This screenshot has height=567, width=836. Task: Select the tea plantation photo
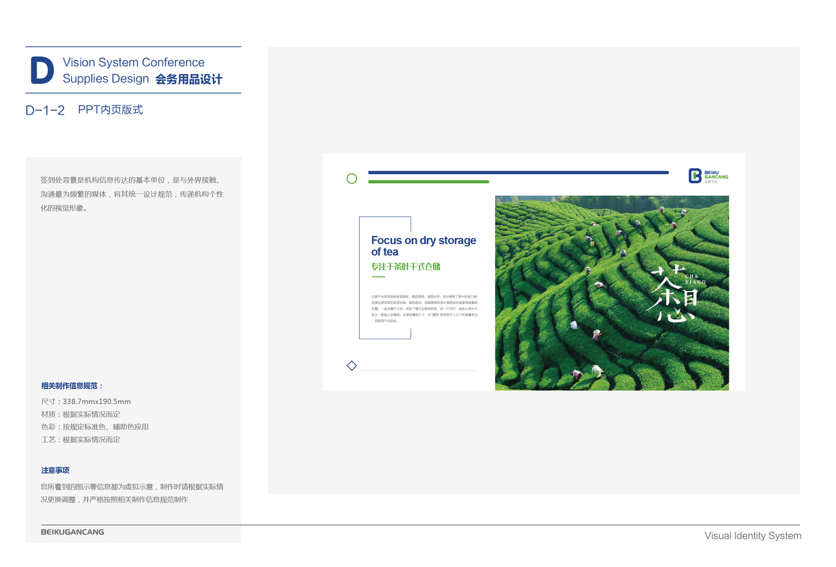point(612,293)
